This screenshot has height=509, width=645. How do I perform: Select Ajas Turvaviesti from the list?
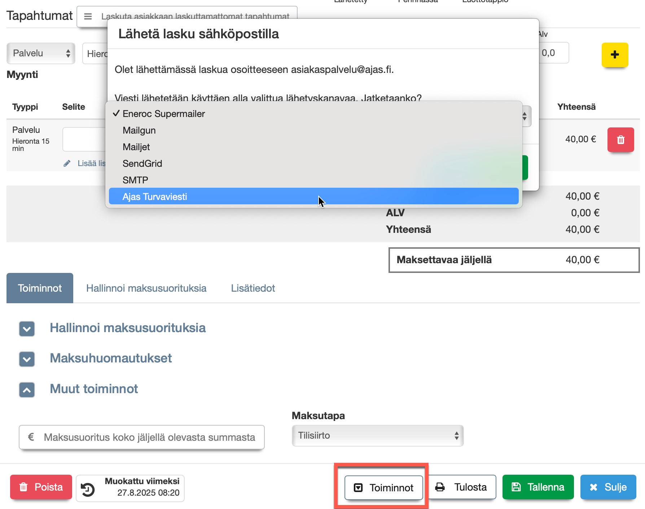[x=155, y=197]
